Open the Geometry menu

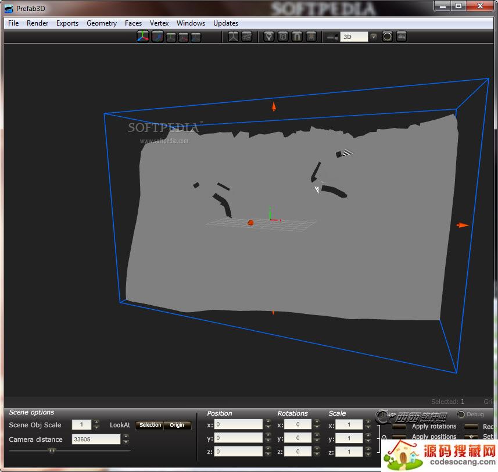[102, 23]
